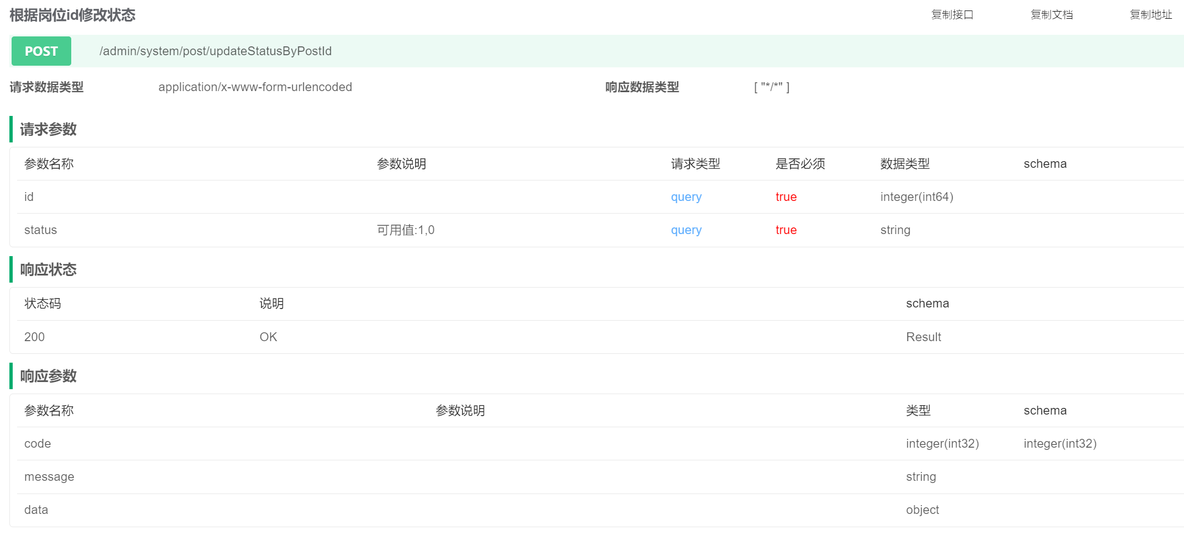1184x536 pixels.
Task: Click the 请求数据类型 label
Action: pos(46,87)
